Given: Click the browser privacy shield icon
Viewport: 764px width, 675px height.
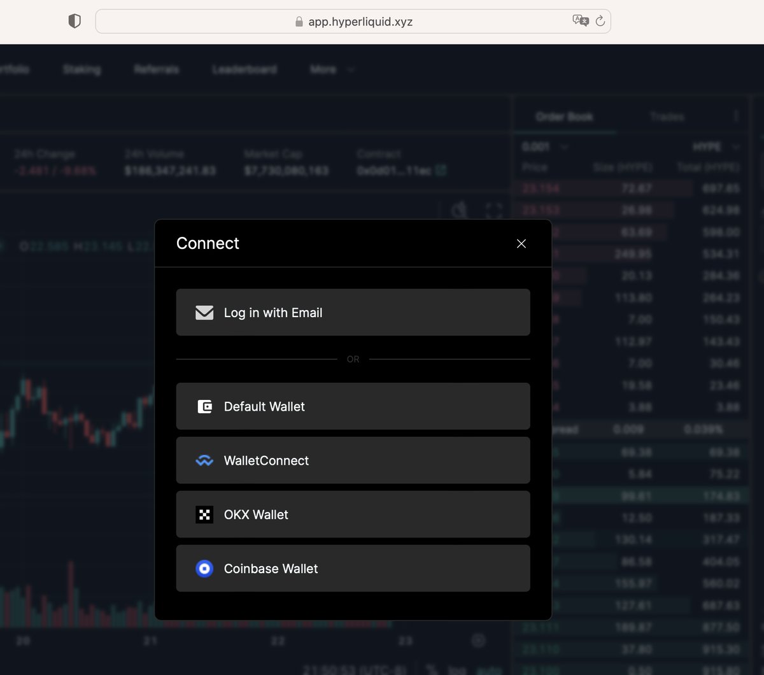Looking at the screenshot, I should pyautogui.click(x=74, y=21).
